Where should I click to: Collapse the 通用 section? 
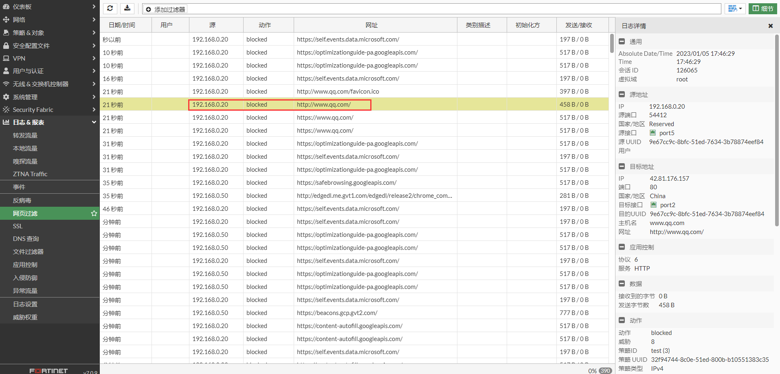(x=622, y=42)
